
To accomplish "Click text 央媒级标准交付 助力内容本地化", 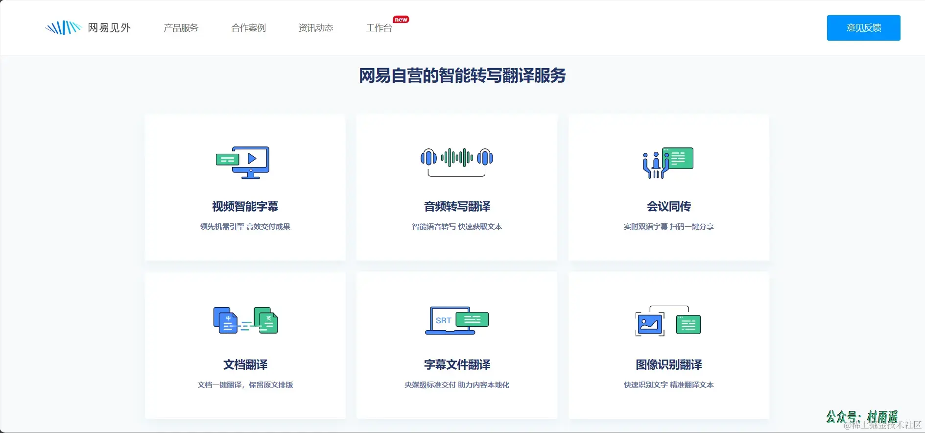I will (457, 385).
